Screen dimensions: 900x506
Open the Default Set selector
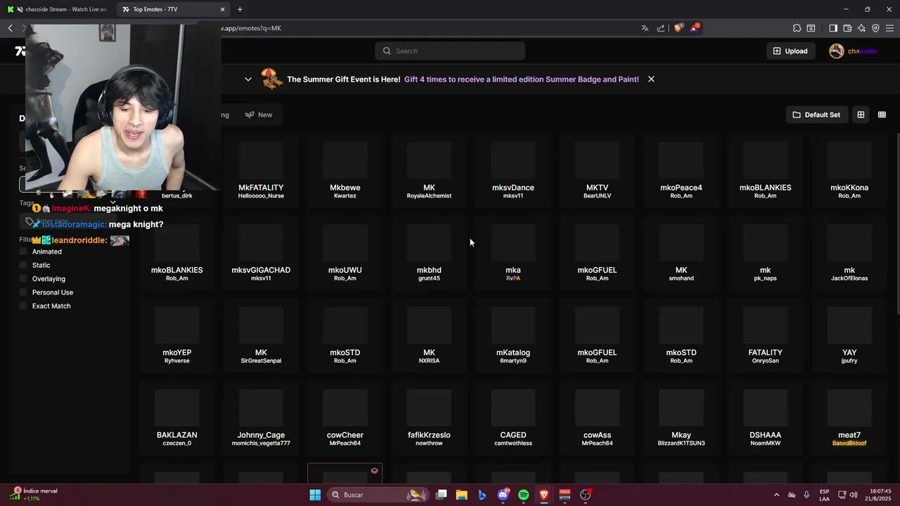tap(816, 115)
